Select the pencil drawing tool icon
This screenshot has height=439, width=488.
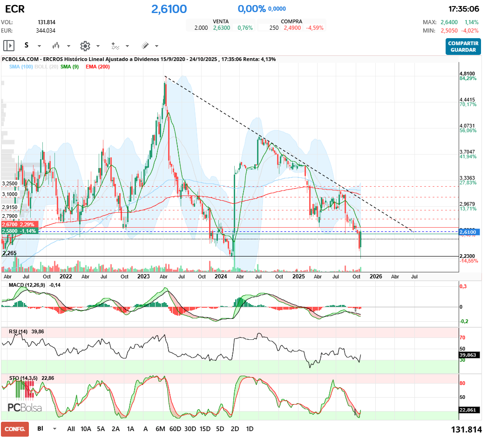tap(145, 46)
